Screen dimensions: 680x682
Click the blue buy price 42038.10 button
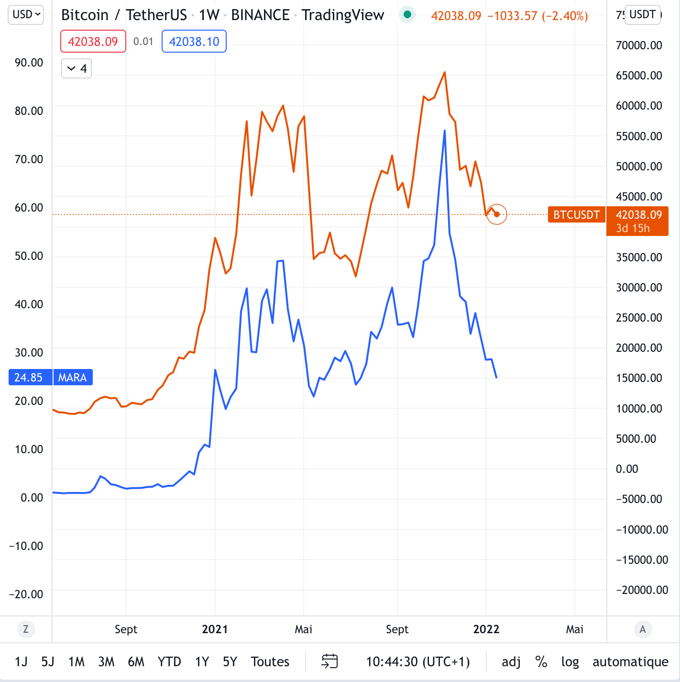[194, 42]
